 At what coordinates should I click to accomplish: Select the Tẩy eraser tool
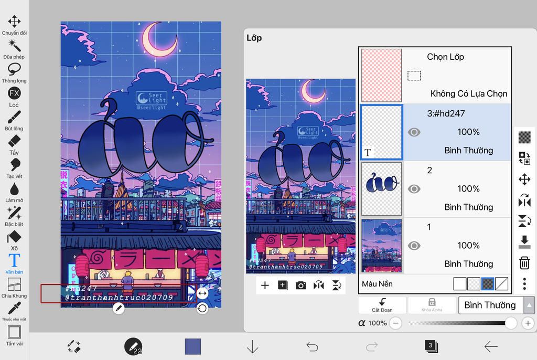click(x=14, y=145)
